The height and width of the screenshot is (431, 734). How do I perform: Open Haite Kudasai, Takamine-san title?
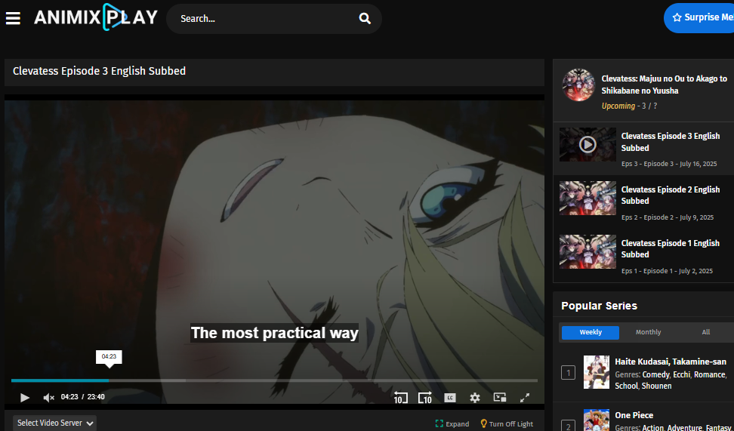point(671,362)
